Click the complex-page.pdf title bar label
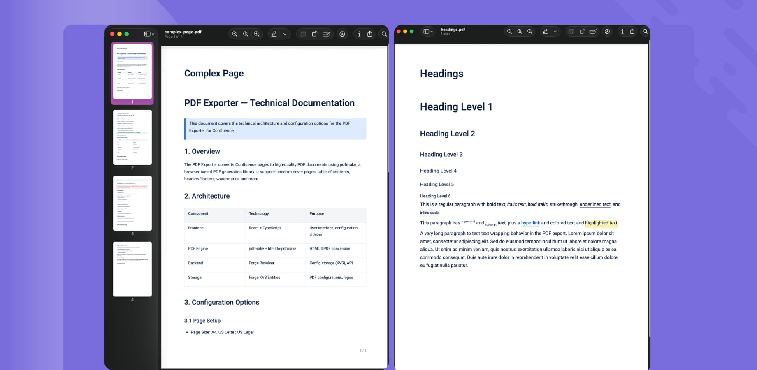The width and height of the screenshot is (757, 370). [183, 31]
